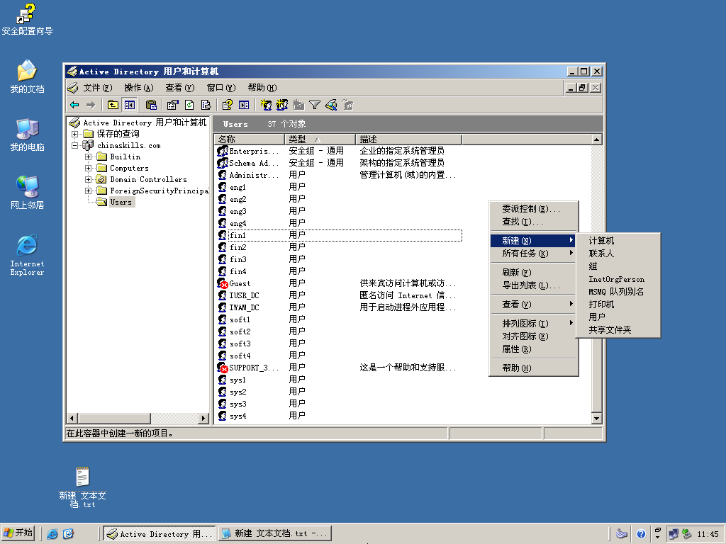Collapse the chinaskills.com domain node
This screenshot has height=544, width=726.
[x=74, y=145]
